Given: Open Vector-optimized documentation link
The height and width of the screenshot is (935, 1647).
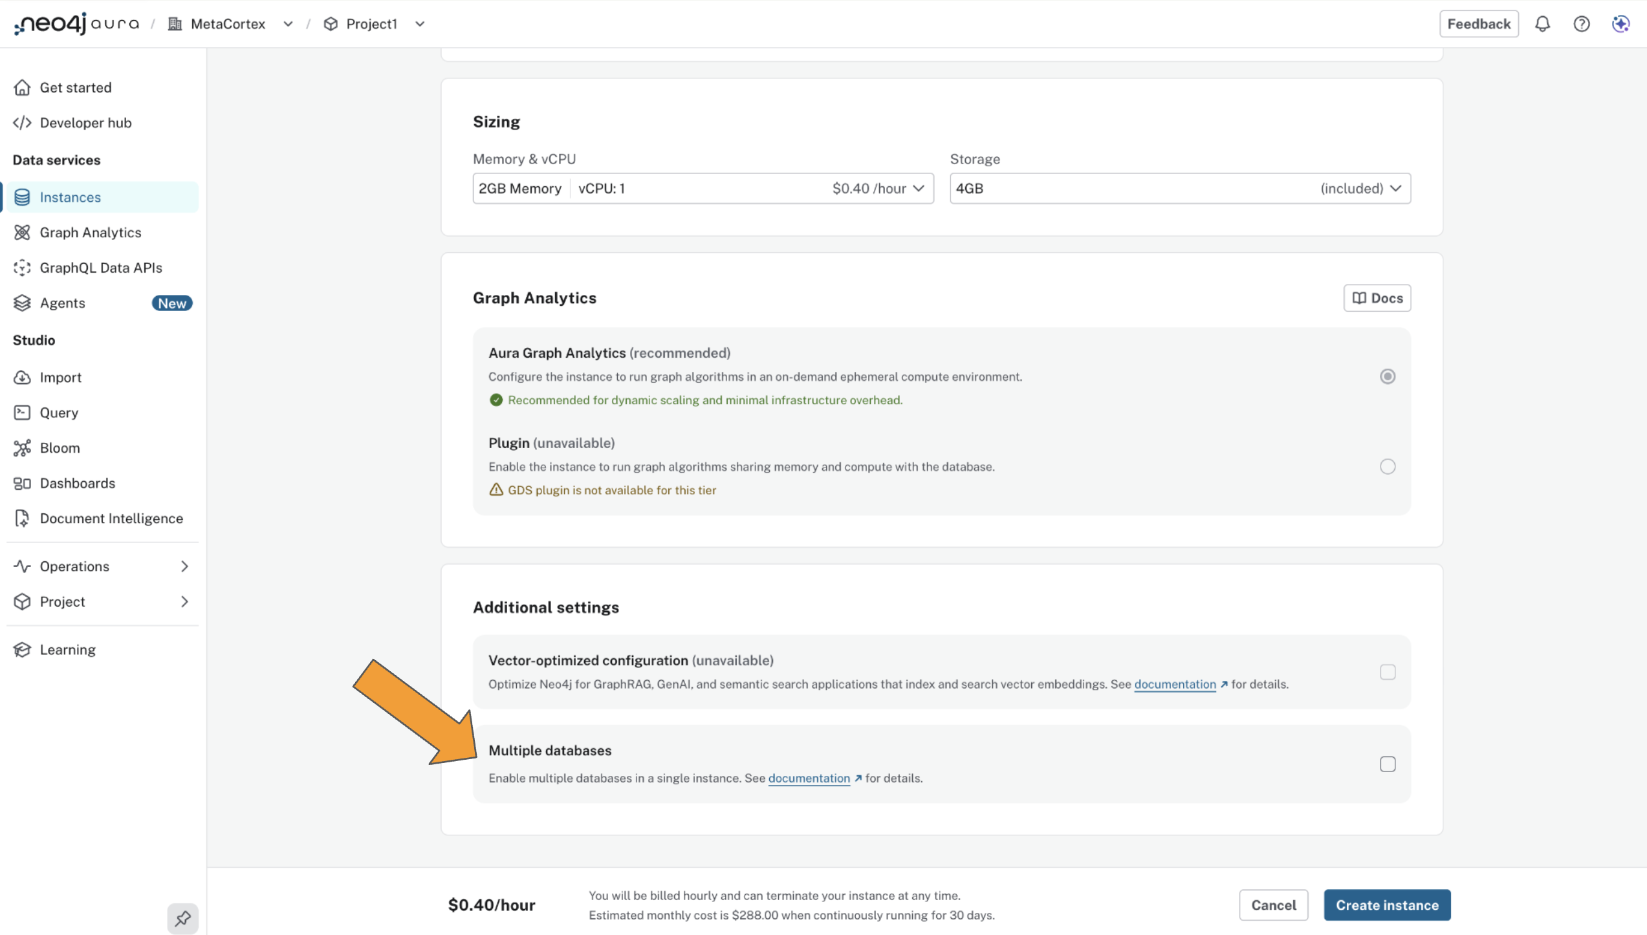Looking at the screenshot, I should click(x=1175, y=684).
